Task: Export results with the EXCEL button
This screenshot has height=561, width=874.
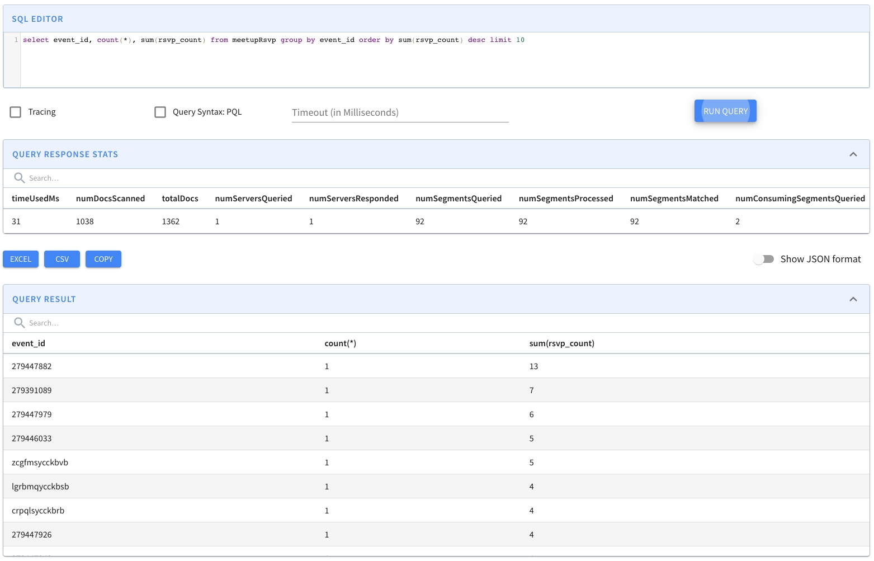Action: tap(21, 259)
